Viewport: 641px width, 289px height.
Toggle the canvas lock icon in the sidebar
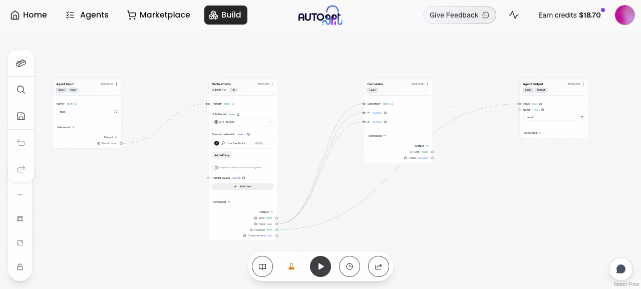20,267
